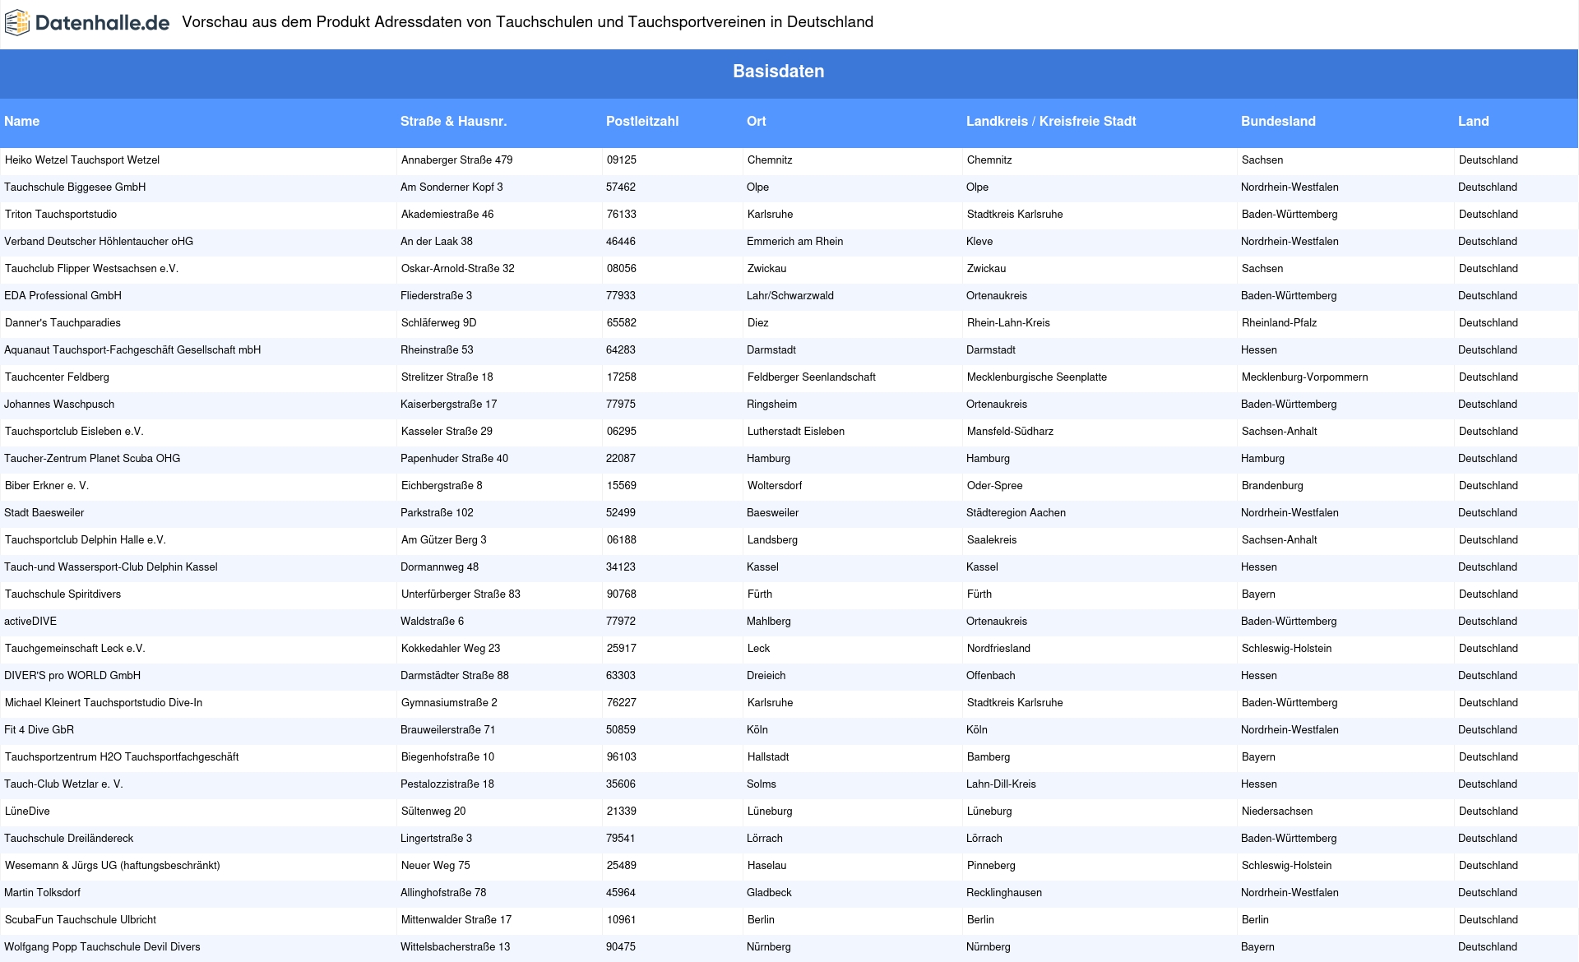Click the Biber Erkner e. V. name

click(47, 486)
